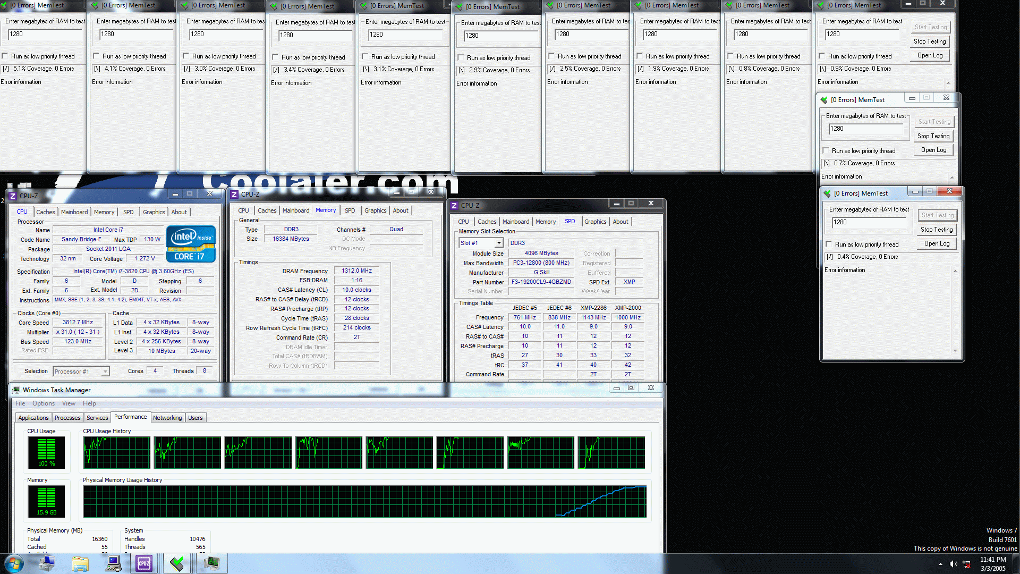Click RAM megabytes field in 0.4% coverage MemTest
Screen dimensions: 1020x574
868,222
